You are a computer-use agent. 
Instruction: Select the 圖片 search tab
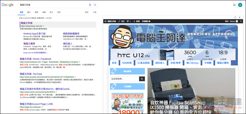pyautogui.click(x=29, y=12)
